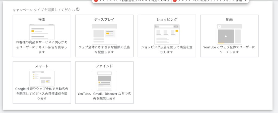Screen dimensions: 278x113
Task: Click the red alert icon for 2-step verification
Action: point(96,1)
